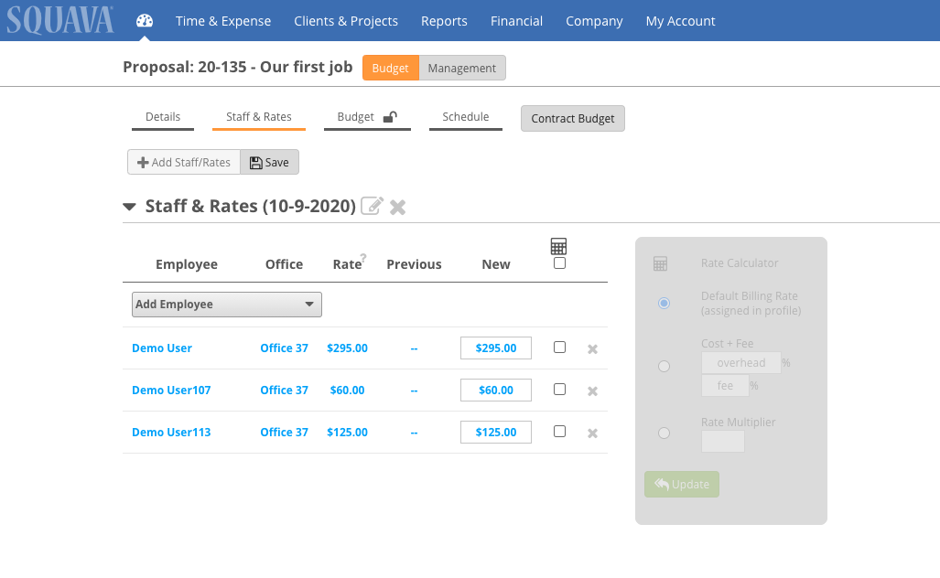This screenshot has width=940, height=578.
Task: Click the Rate Calculator icon in the panel
Action: pos(662,262)
